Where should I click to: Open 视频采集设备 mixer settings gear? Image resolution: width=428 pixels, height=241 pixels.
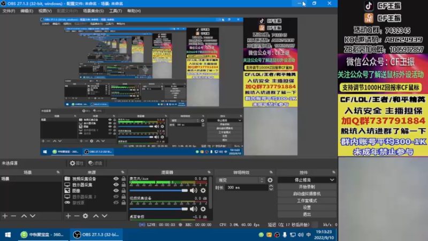click(x=203, y=209)
